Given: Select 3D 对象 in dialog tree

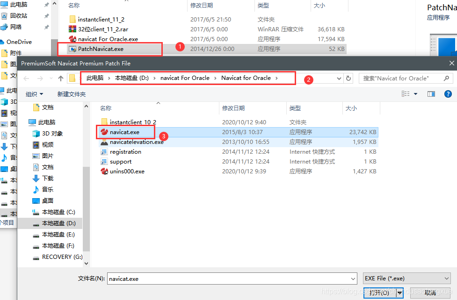Looking at the screenshot, I should 52,134.
